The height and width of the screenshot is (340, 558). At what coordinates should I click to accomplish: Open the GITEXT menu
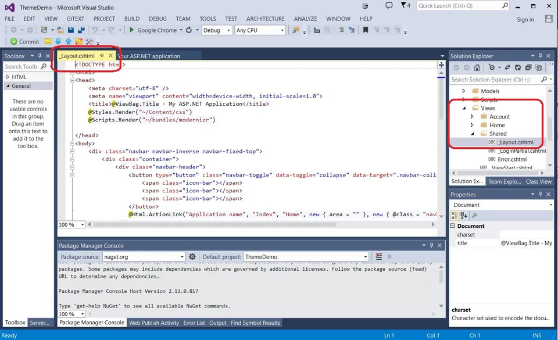coord(76,19)
